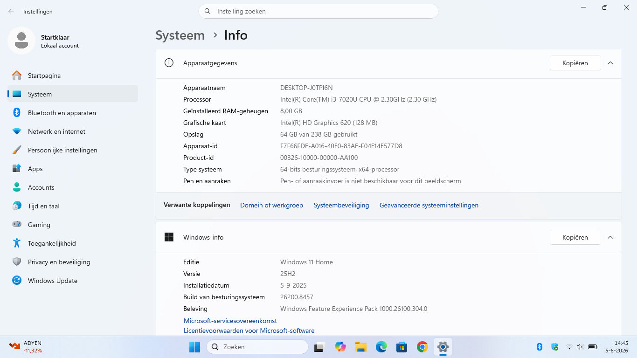
Task: Select Systeem in the sidebar
Action: [x=73, y=94]
